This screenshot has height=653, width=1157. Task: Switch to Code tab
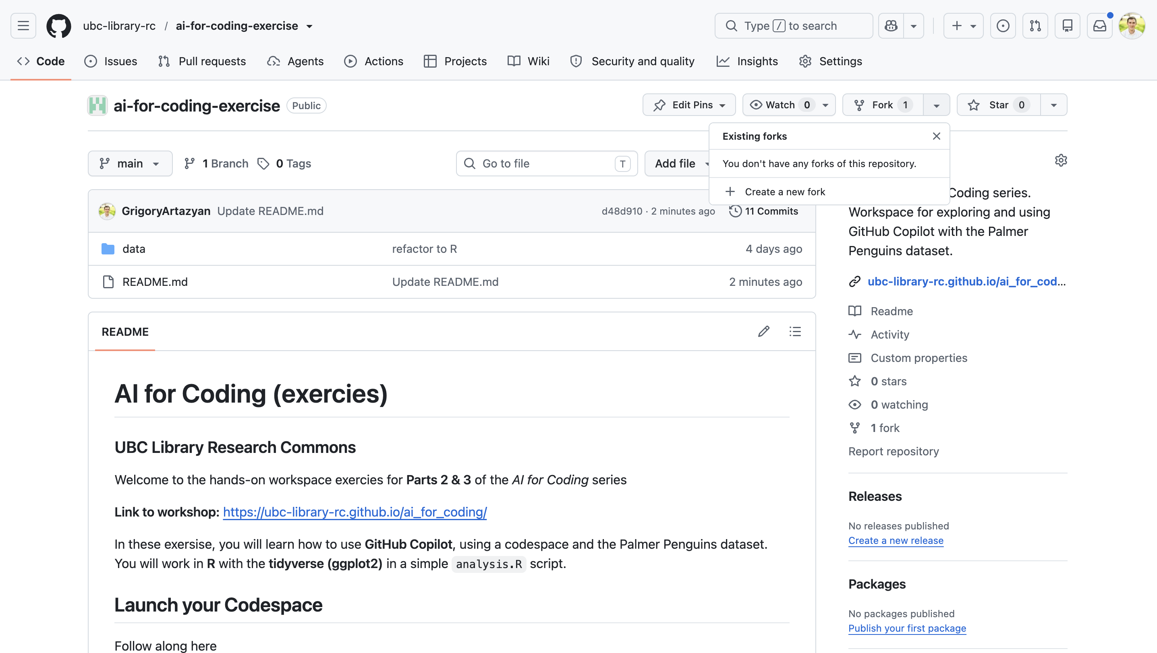click(41, 61)
